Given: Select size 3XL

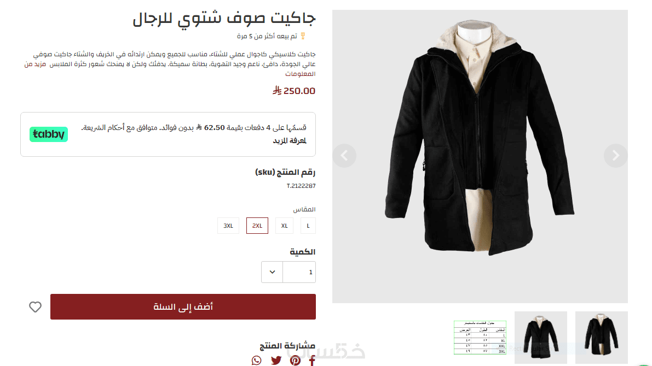Looking at the screenshot, I should pos(228,226).
